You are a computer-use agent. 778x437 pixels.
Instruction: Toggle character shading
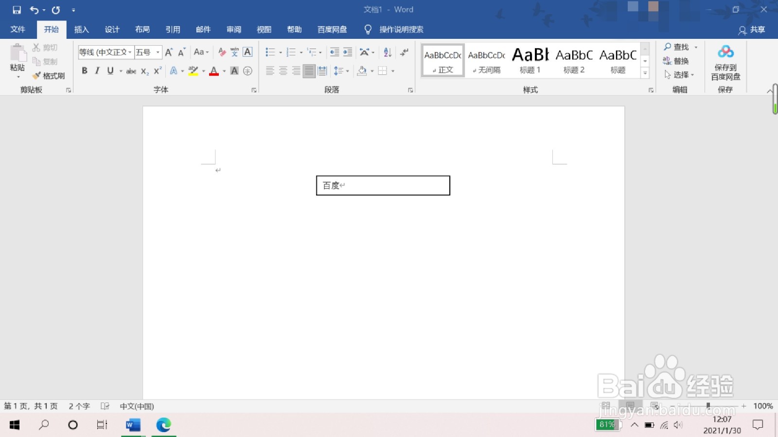point(234,71)
